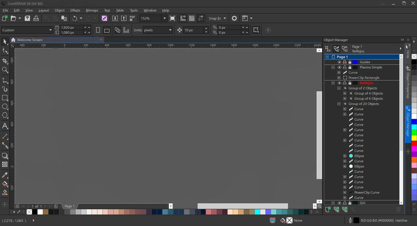Viewport: 417px width, 226px height.
Task: Print the document
Action: tap(35, 18)
